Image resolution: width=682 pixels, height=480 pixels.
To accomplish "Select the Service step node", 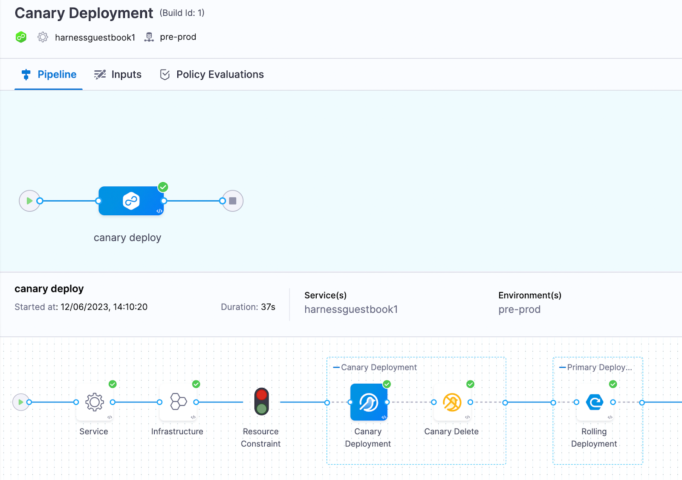I will 95,402.
